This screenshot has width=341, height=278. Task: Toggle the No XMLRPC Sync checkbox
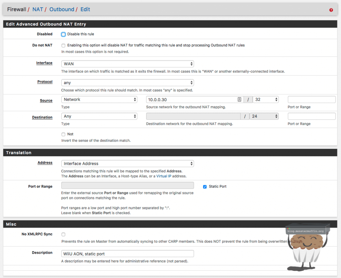point(63,235)
